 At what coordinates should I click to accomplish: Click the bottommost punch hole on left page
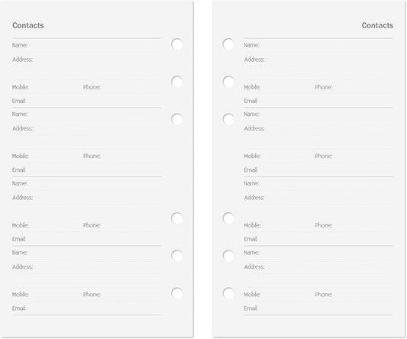[x=177, y=294]
